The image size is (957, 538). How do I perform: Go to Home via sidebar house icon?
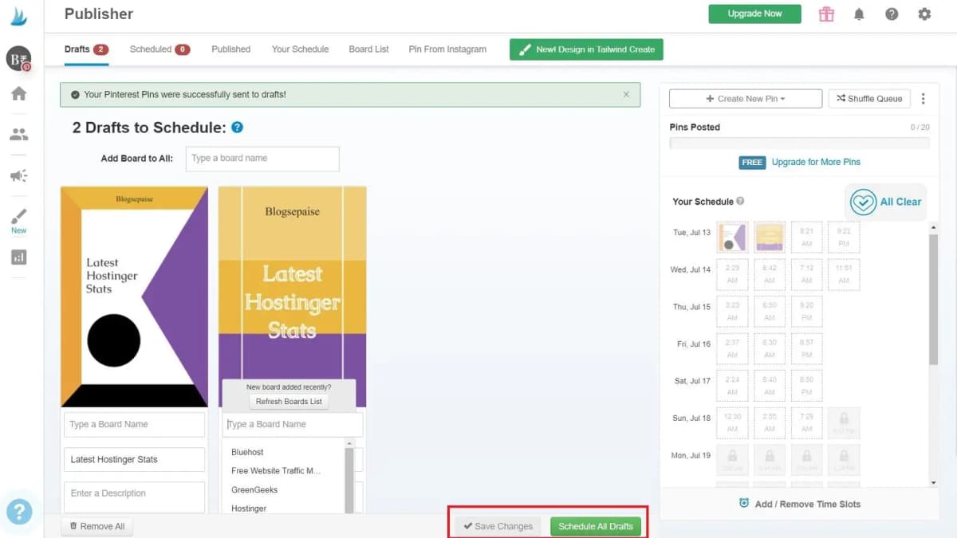click(18, 93)
